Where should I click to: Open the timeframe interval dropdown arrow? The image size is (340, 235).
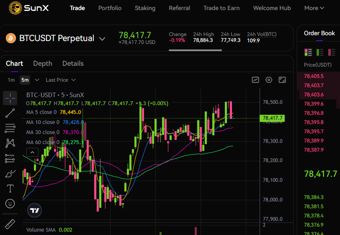click(37, 80)
